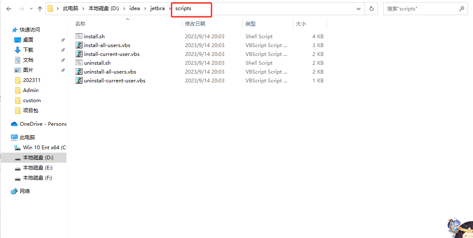473x238 pixels.
Task: Select the uninstall-current-user.vbs script icon
Action: tap(79, 81)
